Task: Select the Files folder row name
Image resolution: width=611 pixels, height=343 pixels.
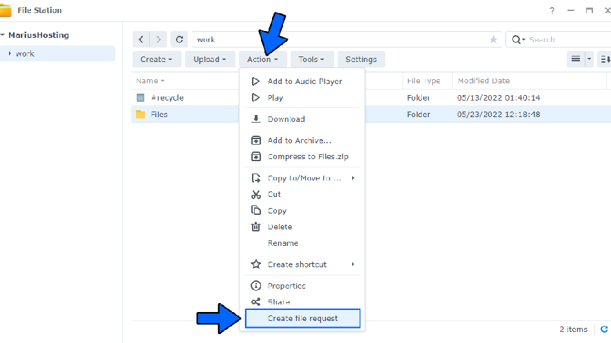Action: pyautogui.click(x=159, y=114)
